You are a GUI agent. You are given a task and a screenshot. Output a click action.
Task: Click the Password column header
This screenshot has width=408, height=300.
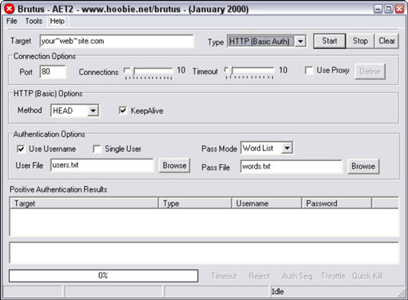point(336,203)
